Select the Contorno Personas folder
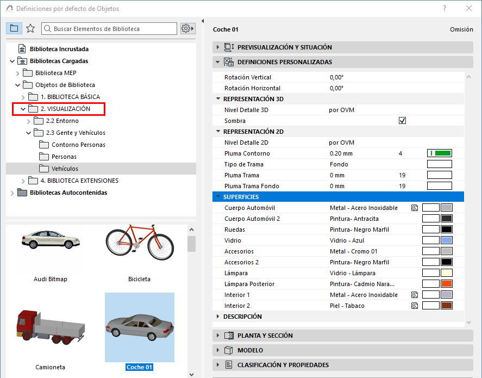482x378 pixels. [x=78, y=145]
